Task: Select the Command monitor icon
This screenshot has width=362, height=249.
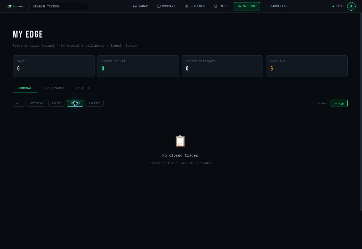Action: point(159,6)
